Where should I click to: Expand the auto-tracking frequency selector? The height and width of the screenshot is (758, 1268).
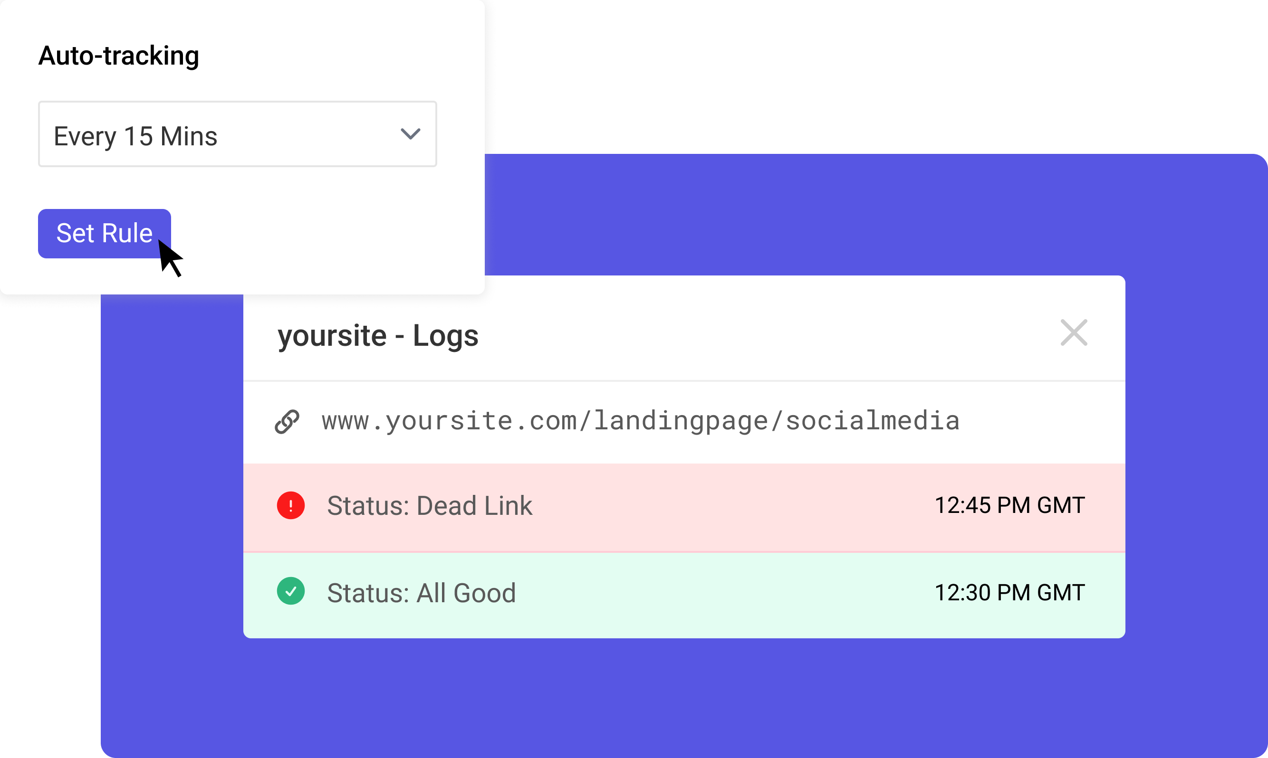(237, 134)
